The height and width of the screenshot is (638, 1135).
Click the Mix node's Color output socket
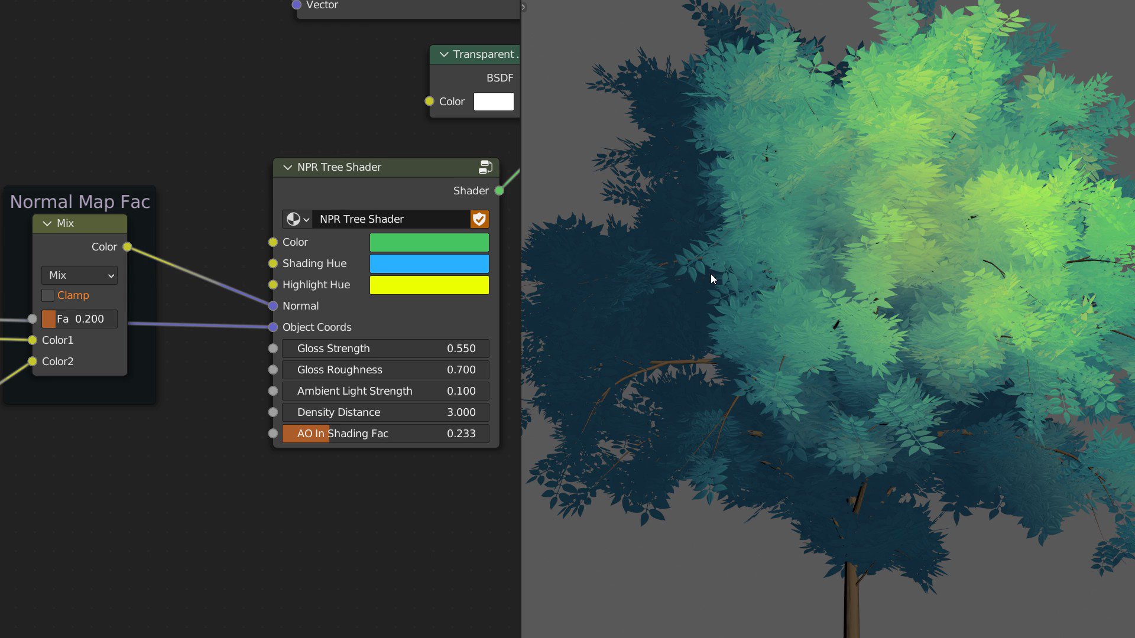pos(127,247)
